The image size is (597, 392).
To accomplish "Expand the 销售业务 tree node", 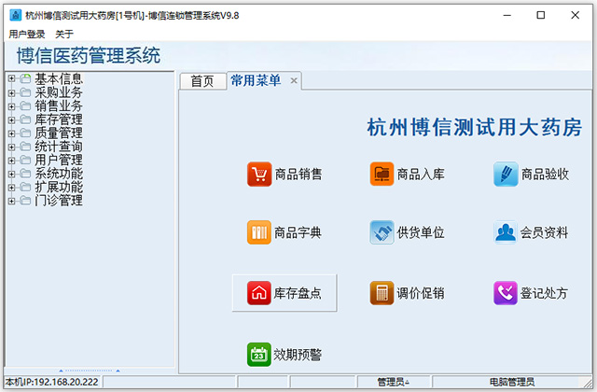I will point(12,105).
